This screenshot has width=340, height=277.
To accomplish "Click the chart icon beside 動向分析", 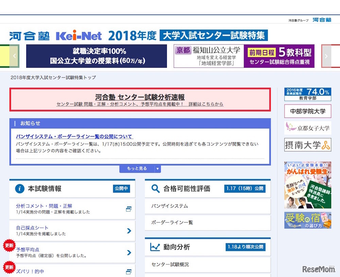I will (155, 247).
